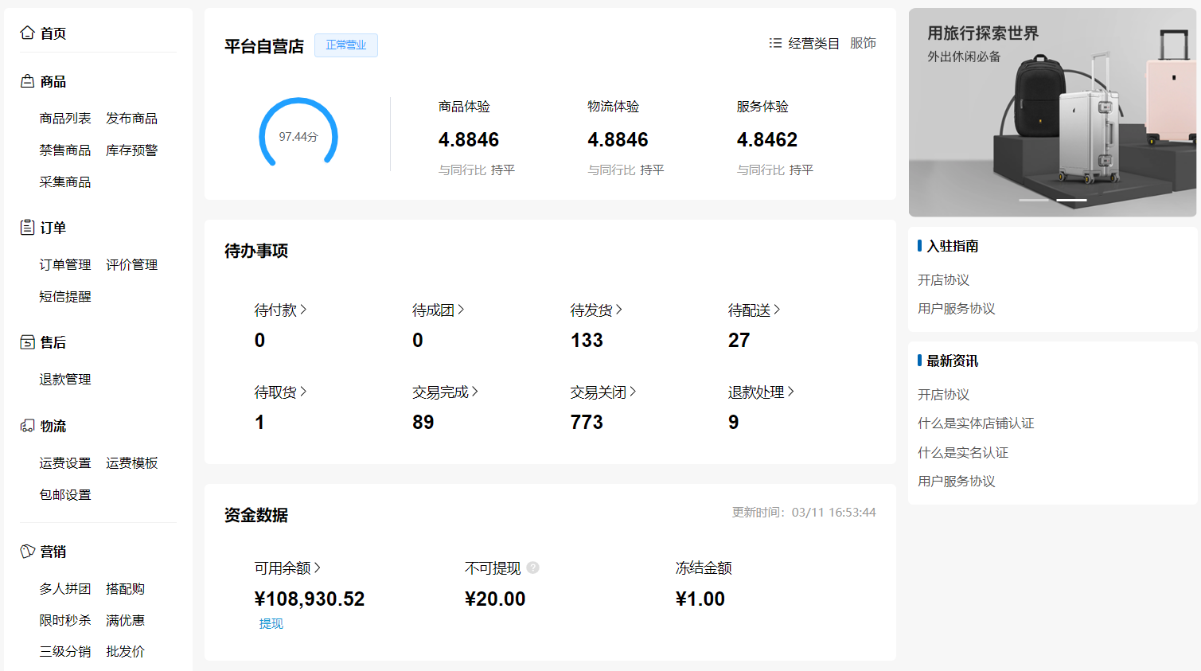The width and height of the screenshot is (1201, 671).
Task: Click the shopping bag icon next to 商品
Action: (27, 81)
